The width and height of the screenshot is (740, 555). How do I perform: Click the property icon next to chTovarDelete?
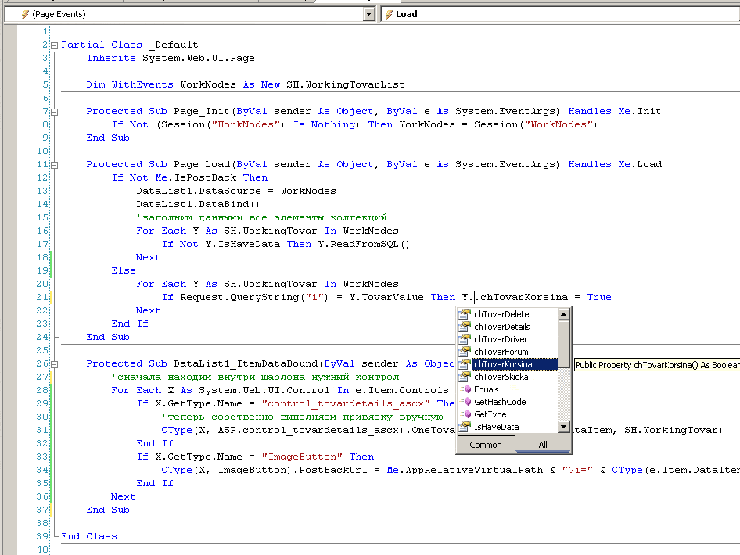[x=465, y=314]
